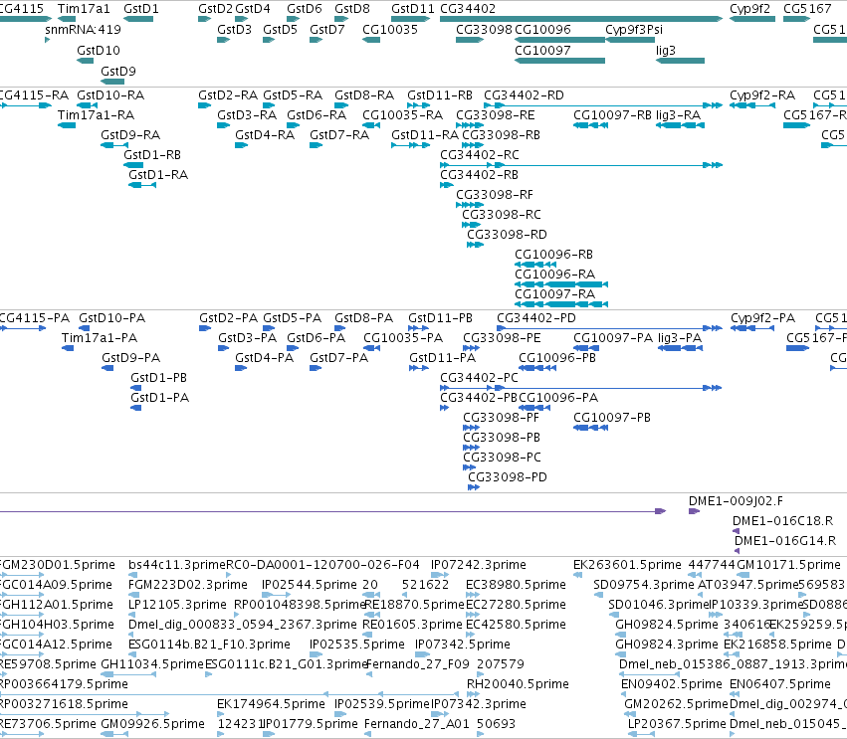Open the lig3 gene in the gene track
Screen dimensions: 847x739
680,61
